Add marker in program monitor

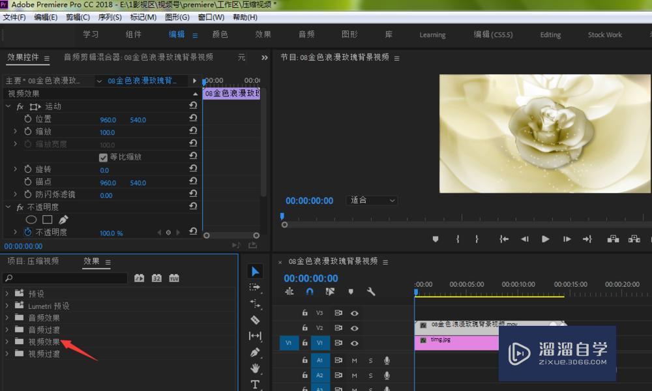click(x=436, y=239)
